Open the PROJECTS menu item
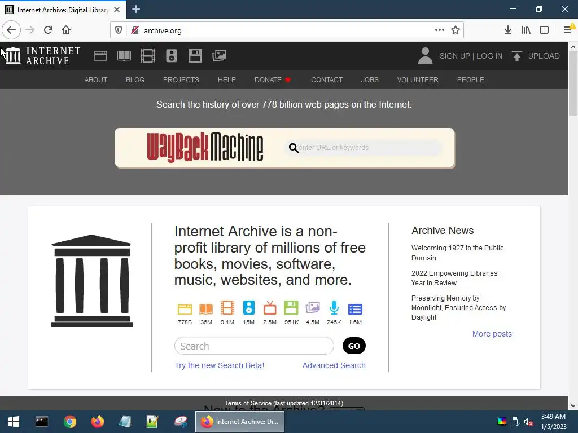 coord(181,80)
